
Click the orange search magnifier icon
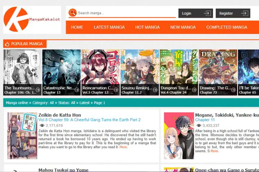pos(73,13)
